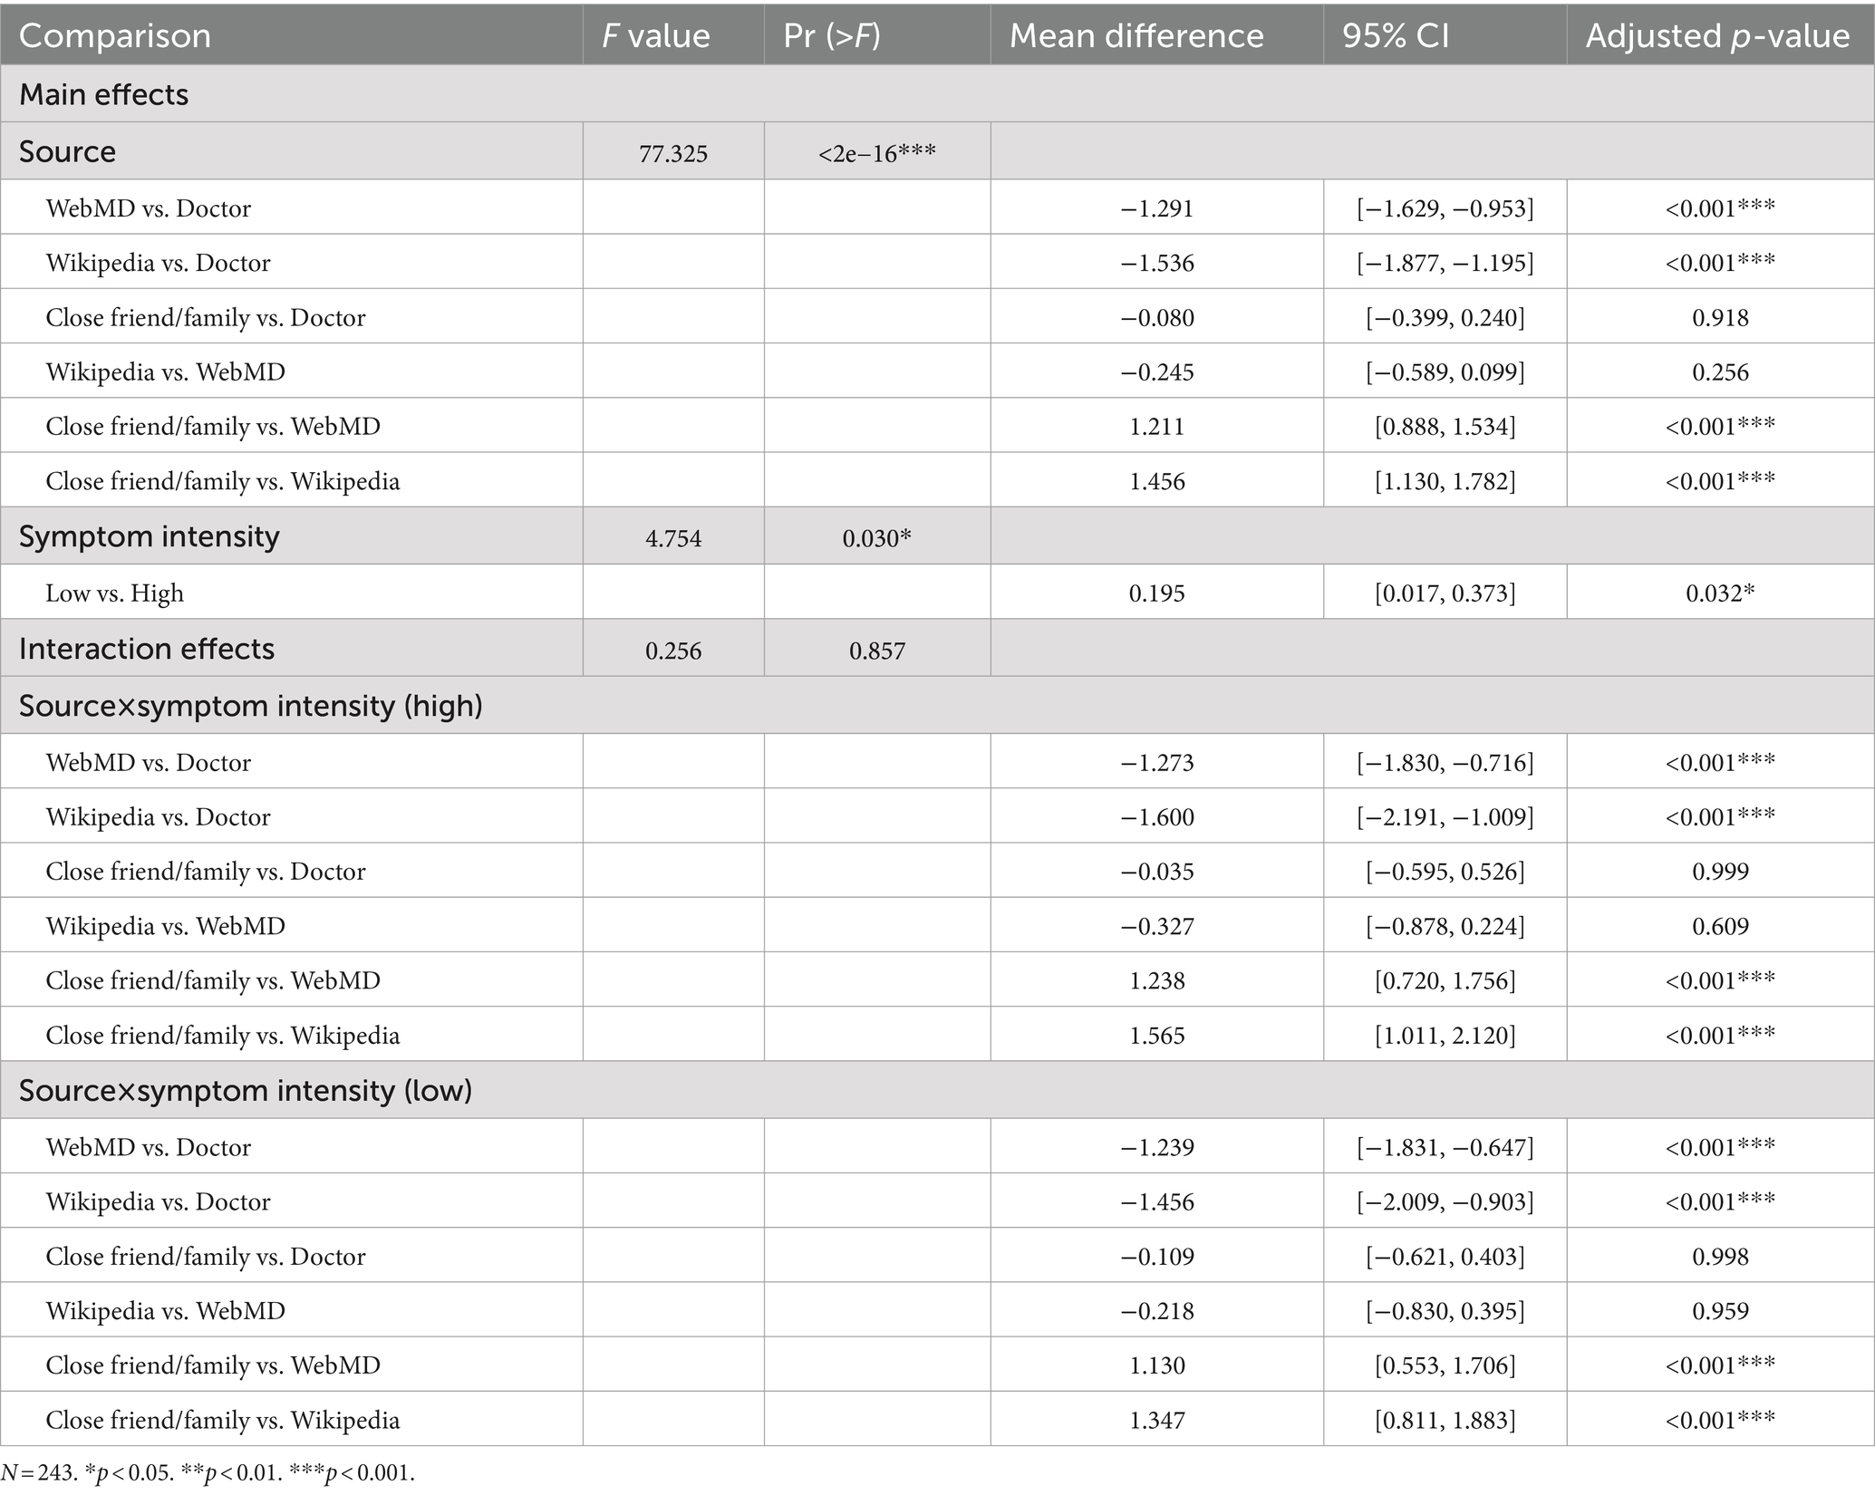
Task: Select the interval [−2.009, −0.903]
Action: point(1445,1202)
